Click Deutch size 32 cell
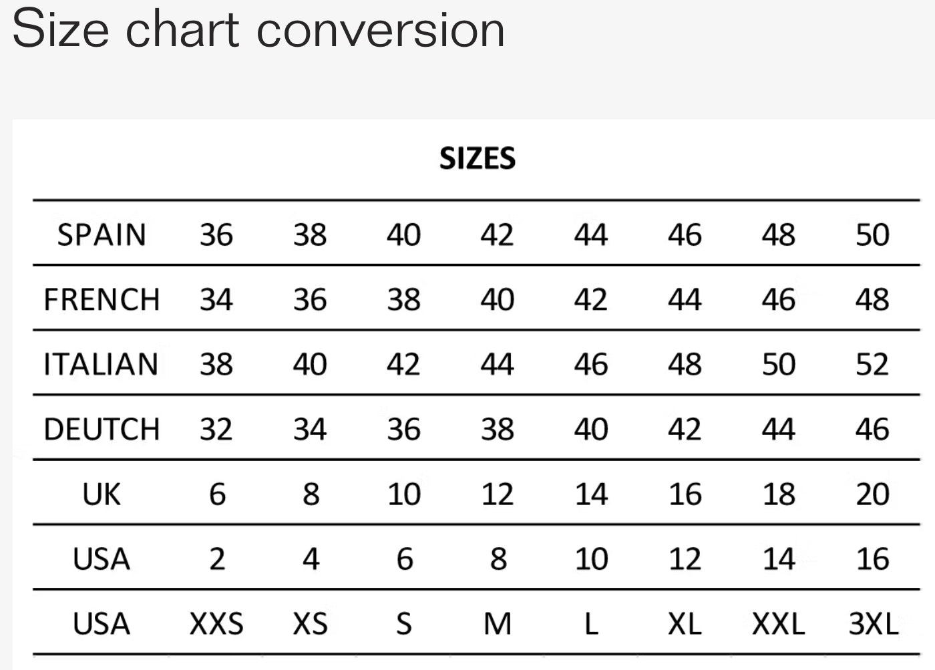This screenshot has height=670, width=935. (216, 430)
